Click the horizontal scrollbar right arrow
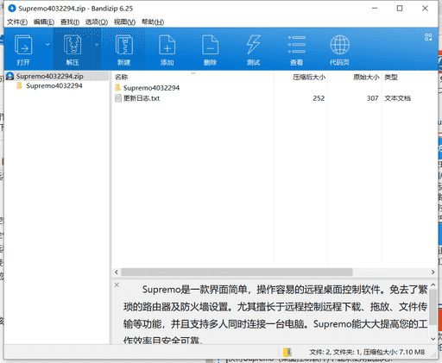Image resolution: width=442 pixels, height=363 pixels. (x=433, y=272)
